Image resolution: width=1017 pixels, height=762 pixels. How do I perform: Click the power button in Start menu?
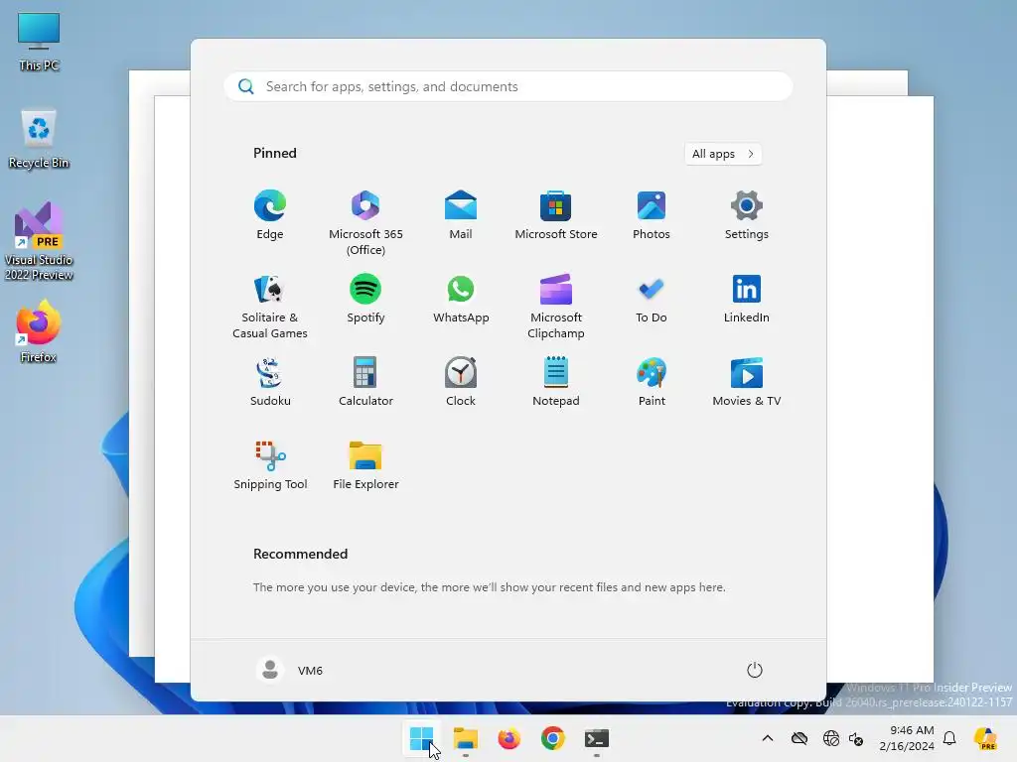tap(755, 670)
